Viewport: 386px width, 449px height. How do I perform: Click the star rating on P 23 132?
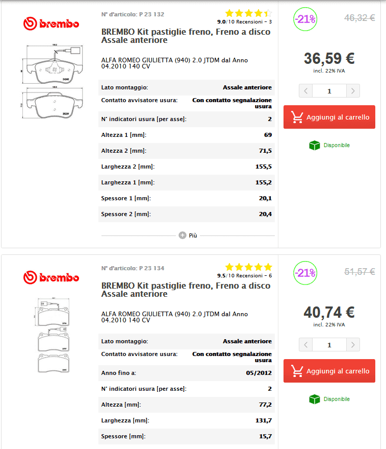pos(248,13)
